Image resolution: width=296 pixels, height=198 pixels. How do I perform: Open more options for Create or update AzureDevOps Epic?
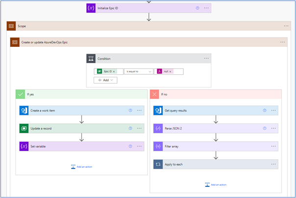[x=282, y=42]
